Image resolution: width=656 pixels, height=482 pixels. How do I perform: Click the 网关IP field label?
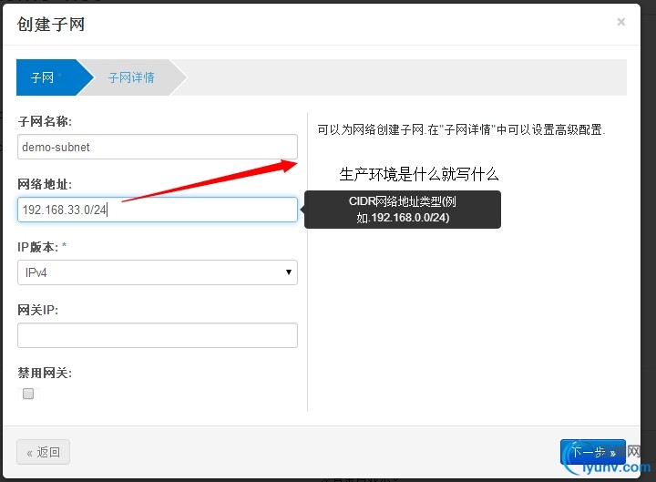(x=37, y=310)
